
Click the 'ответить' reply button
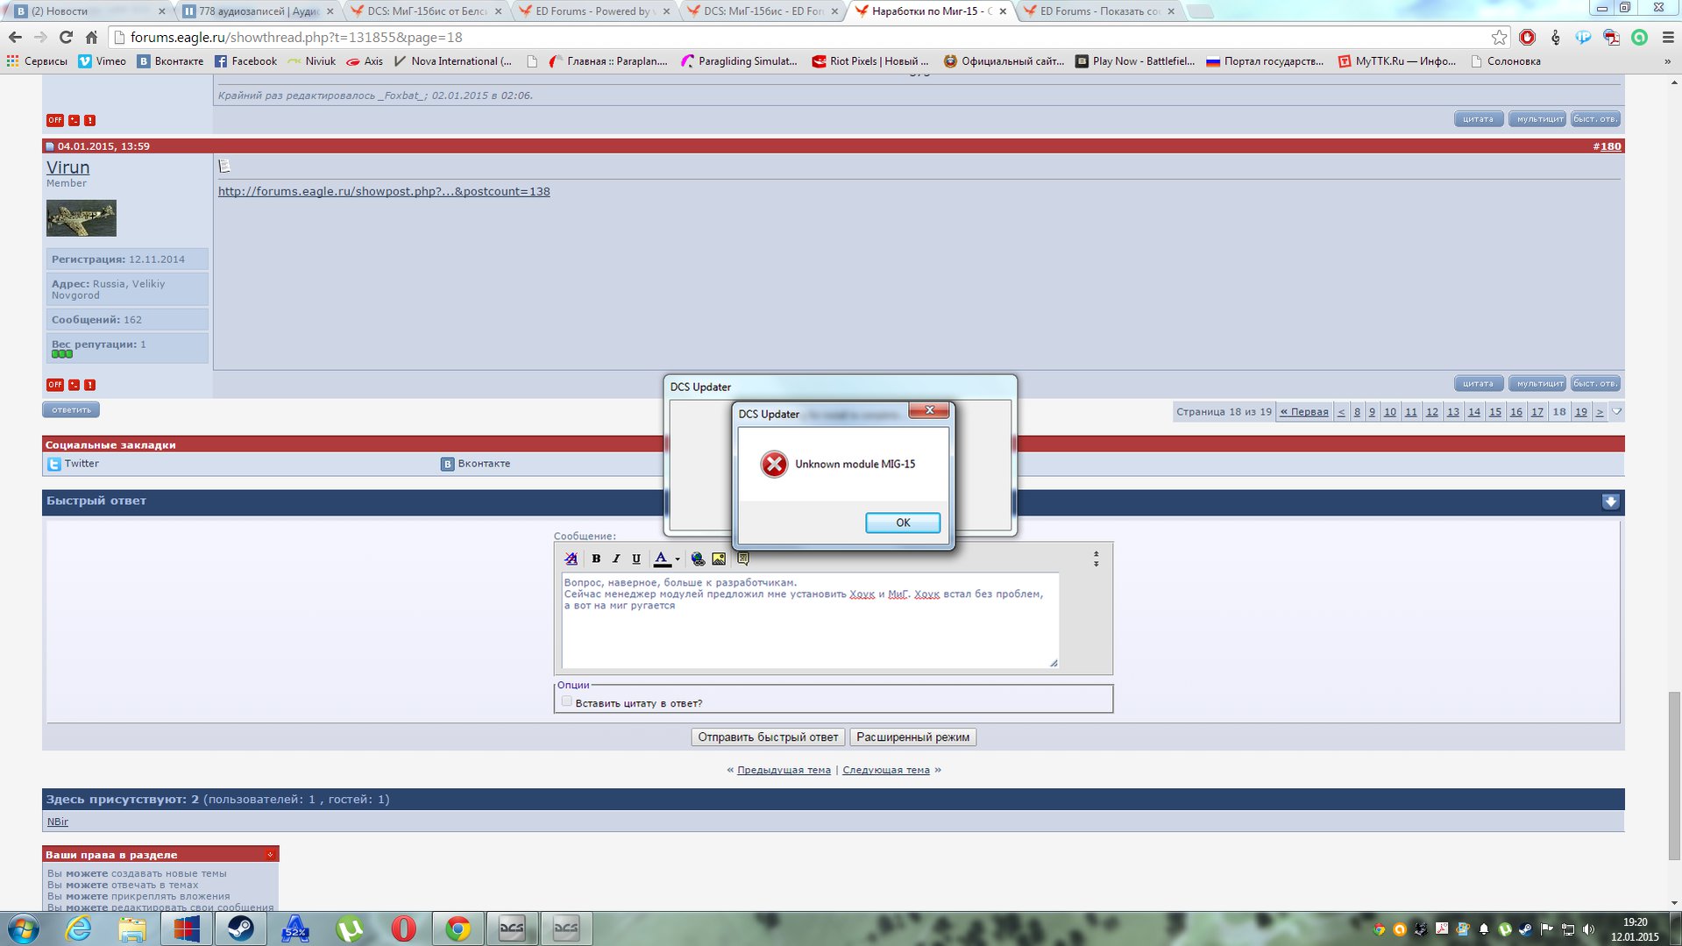click(x=71, y=409)
